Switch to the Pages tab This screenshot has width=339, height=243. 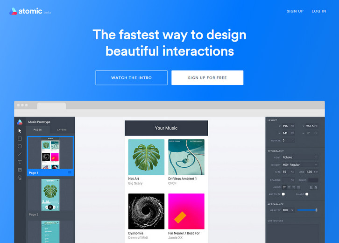pyautogui.click(x=37, y=130)
